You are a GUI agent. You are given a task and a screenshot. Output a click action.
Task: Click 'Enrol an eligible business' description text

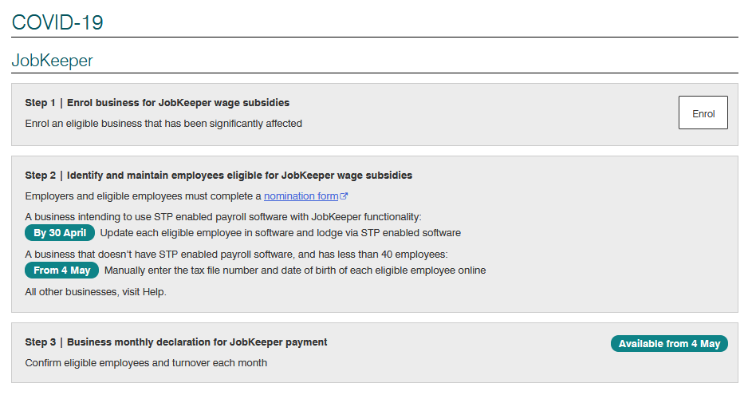163,124
